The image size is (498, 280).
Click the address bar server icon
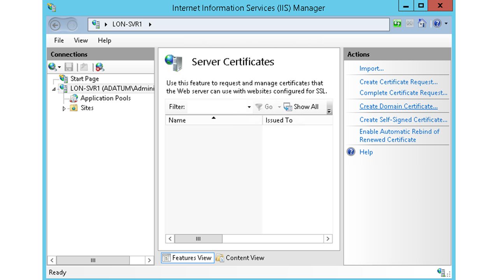(x=96, y=24)
